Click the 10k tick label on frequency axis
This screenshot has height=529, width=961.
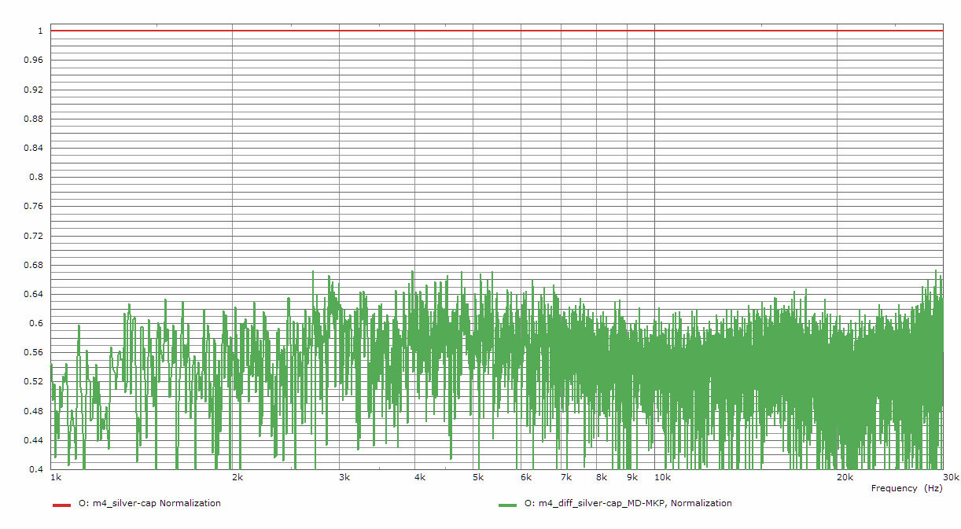[x=662, y=477]
